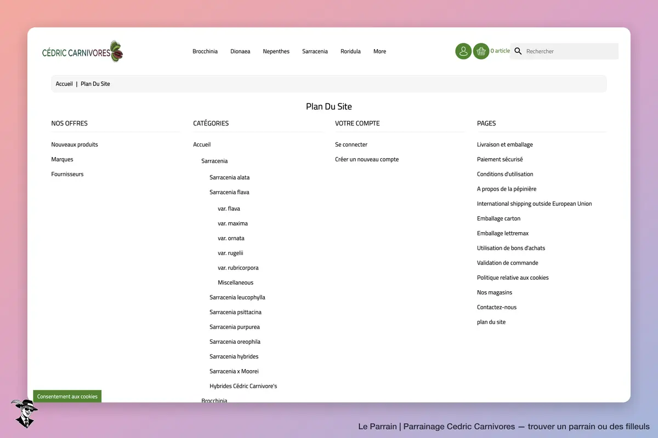The width and height of the screenshot is (658, 438).
Task: Open the Contactez-nous page
Action: tap(497, 307)
